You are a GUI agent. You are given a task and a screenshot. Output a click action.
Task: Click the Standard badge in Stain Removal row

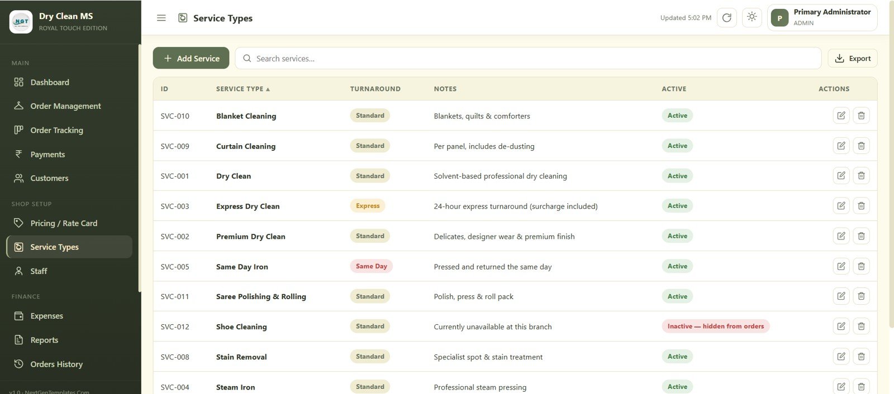coord(370,357)
